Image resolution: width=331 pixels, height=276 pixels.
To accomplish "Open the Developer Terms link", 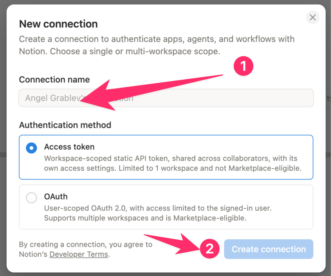I will point(79,254).
